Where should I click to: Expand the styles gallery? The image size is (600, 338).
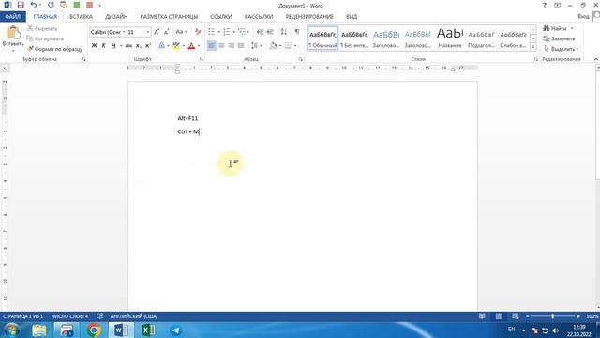click(533, 47)
